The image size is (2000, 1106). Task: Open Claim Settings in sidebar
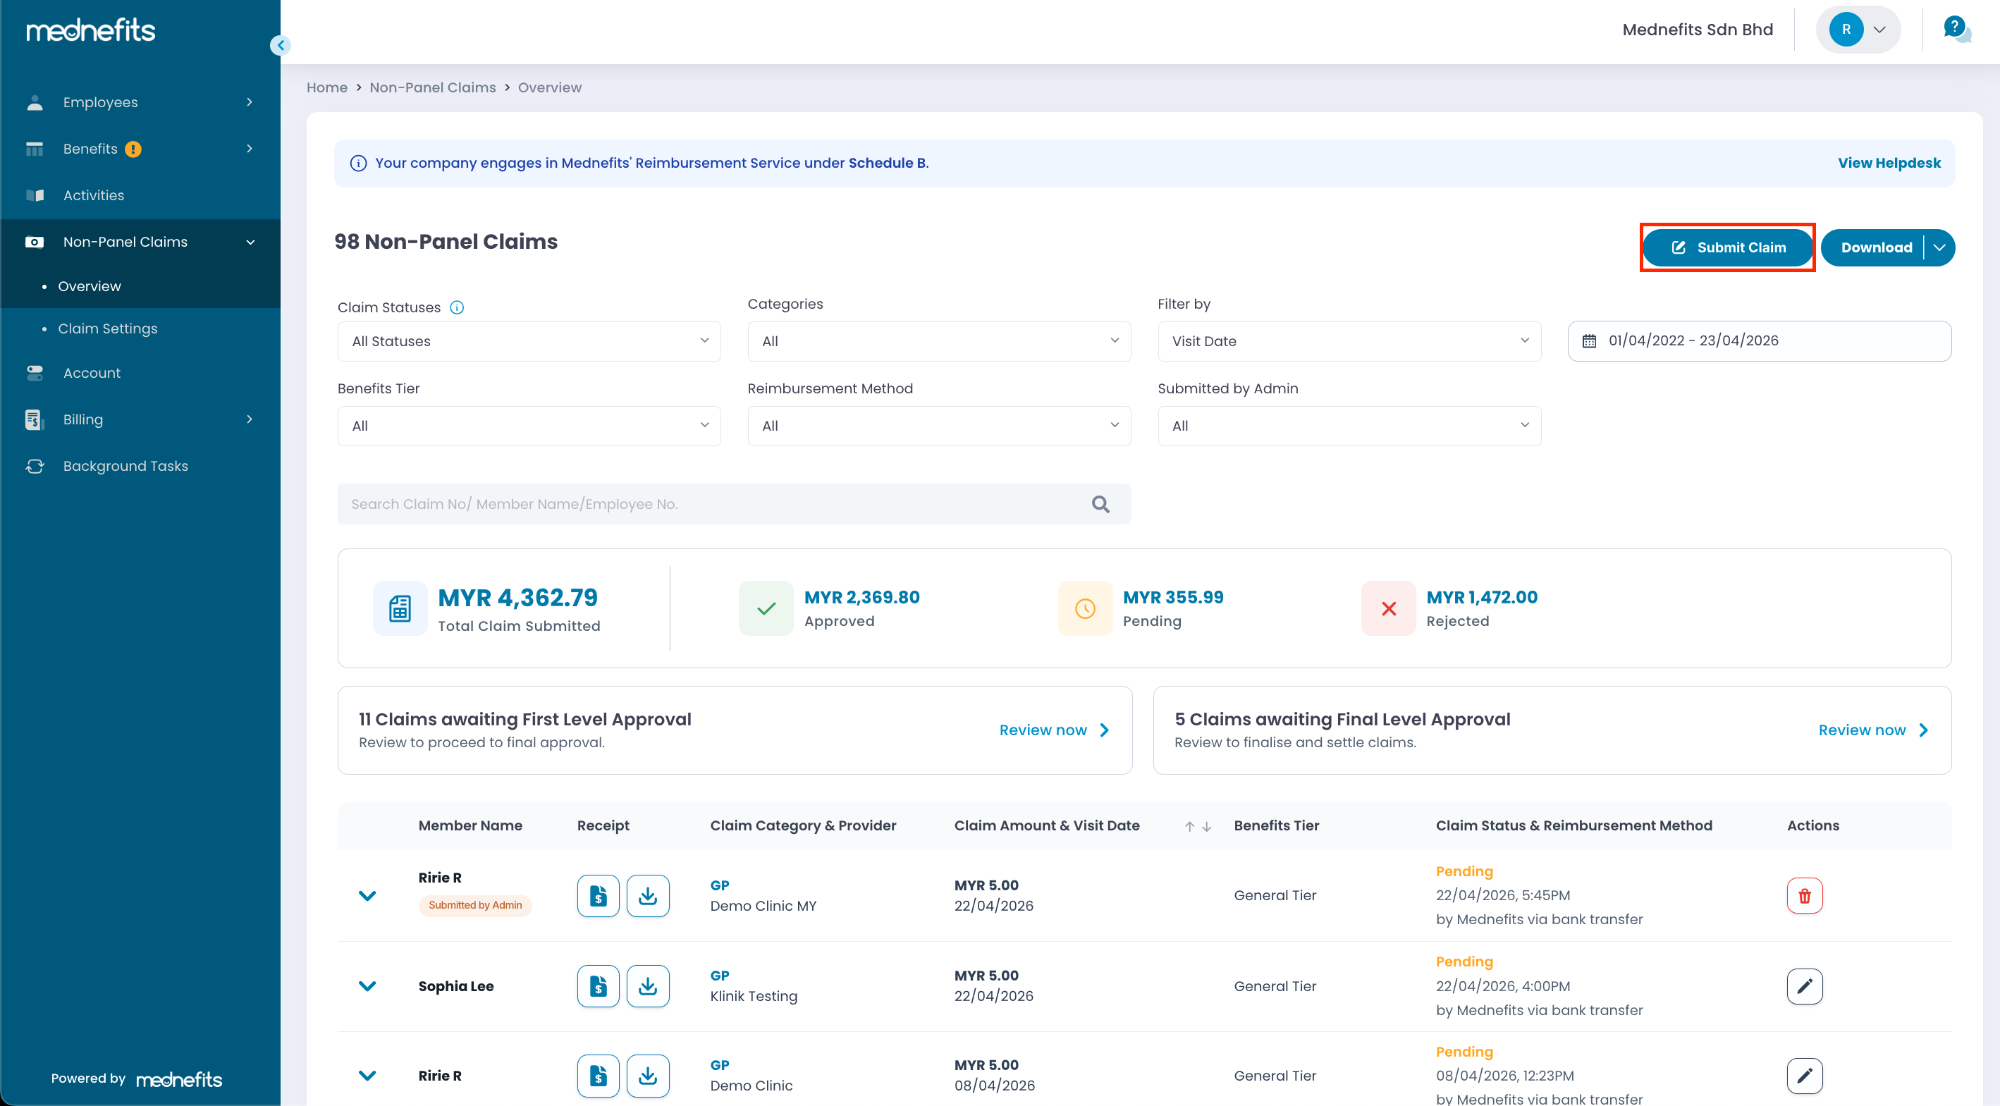coord(108,328)
